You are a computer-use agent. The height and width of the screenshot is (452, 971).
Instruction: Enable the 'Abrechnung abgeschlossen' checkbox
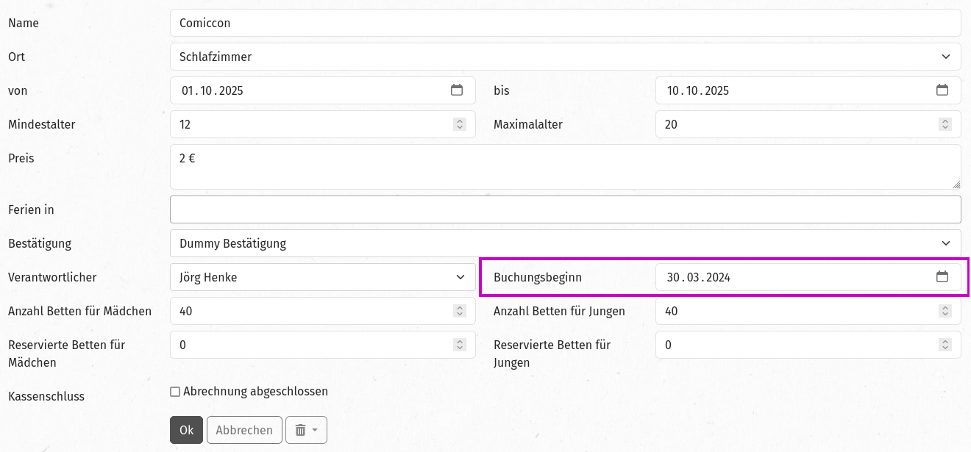175,392
